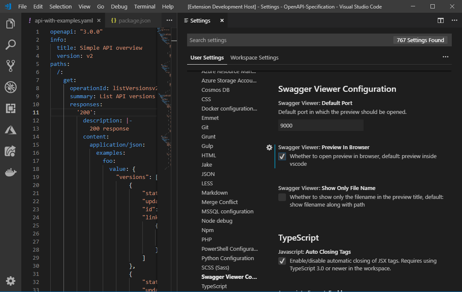Open the Manage gear icon in activity bar
462x292 pixels.
point(10,281)
